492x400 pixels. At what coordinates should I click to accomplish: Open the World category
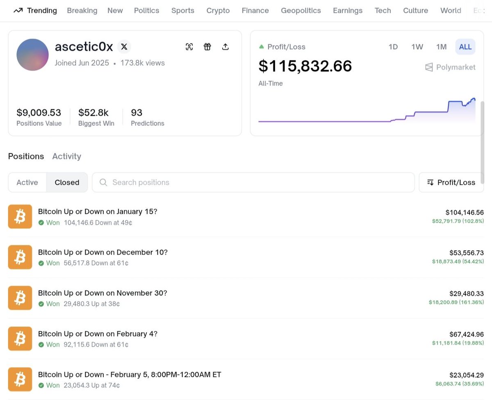click(x=451, y=11)
